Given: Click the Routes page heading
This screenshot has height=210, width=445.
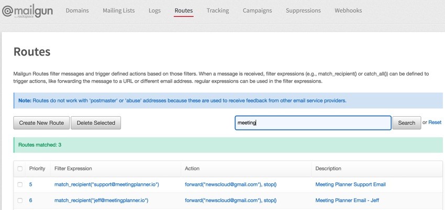Looking at the screenshot, I should 32,52.
